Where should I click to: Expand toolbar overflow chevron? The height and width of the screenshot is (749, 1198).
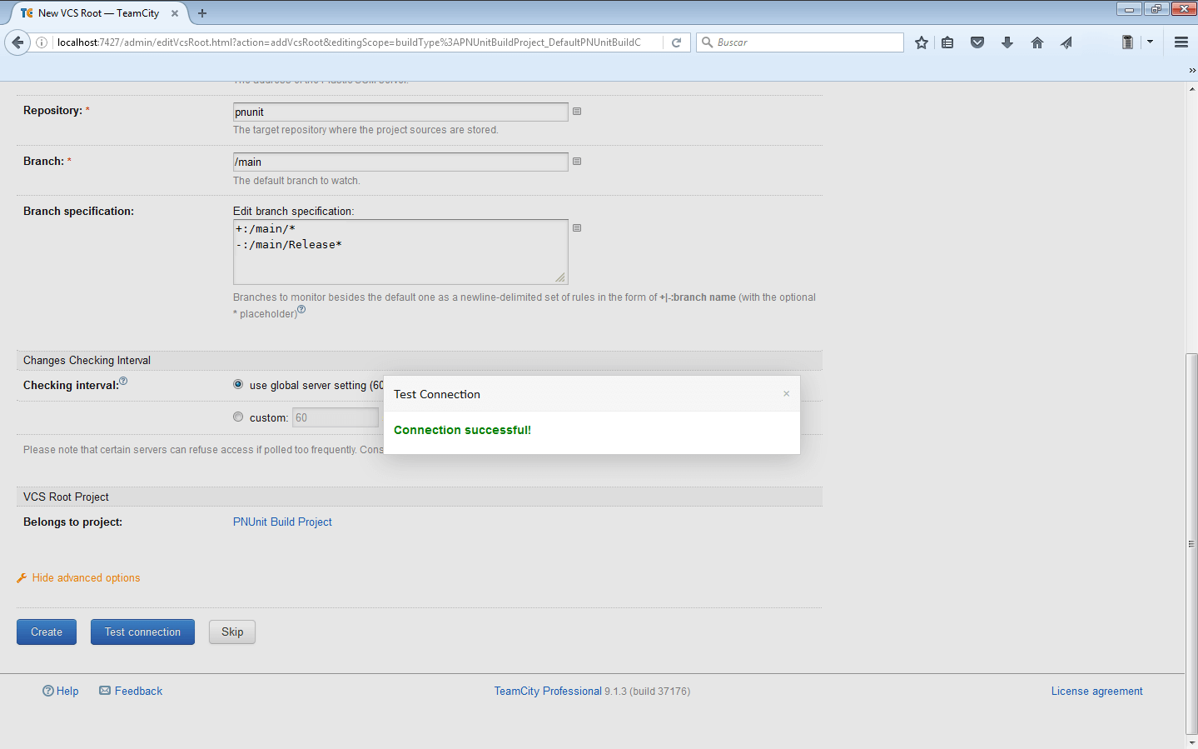tap(1191, 70)
